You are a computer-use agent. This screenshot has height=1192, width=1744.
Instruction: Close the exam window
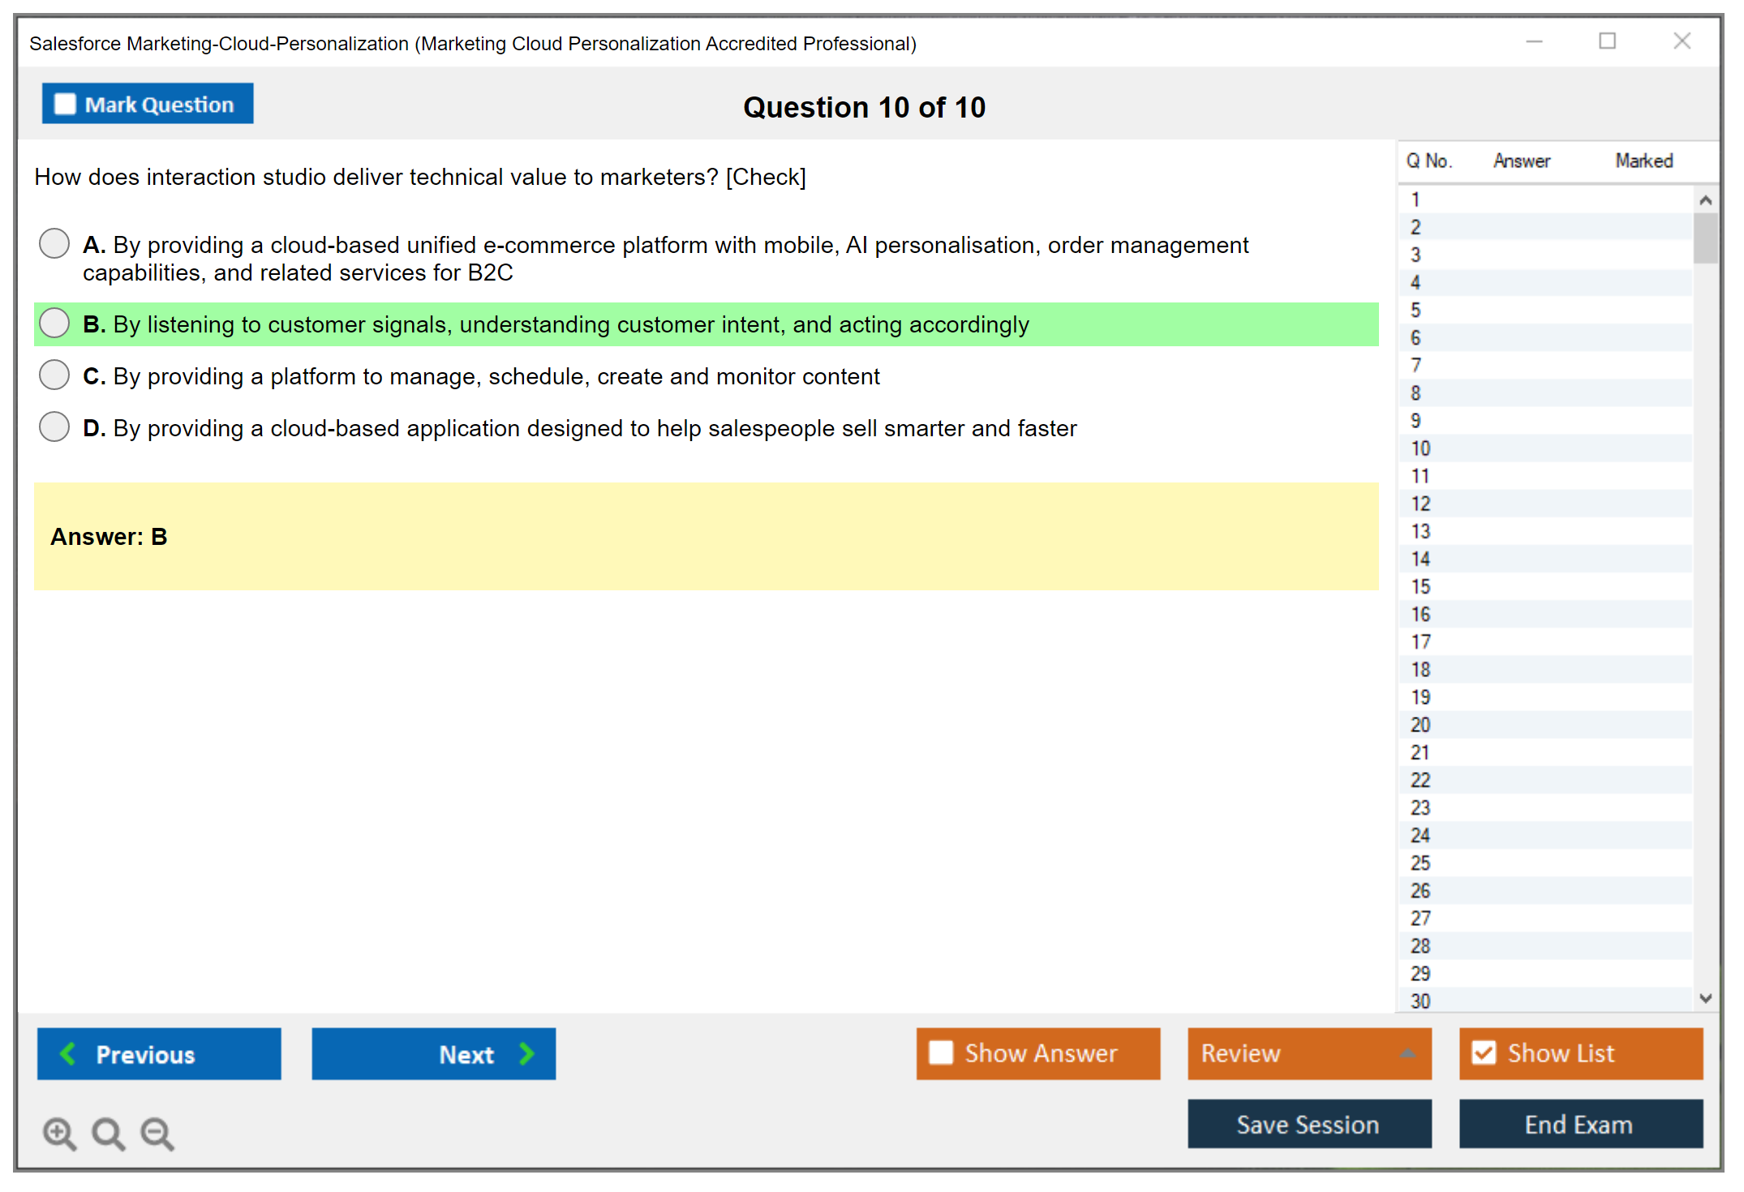point(1682,41)
